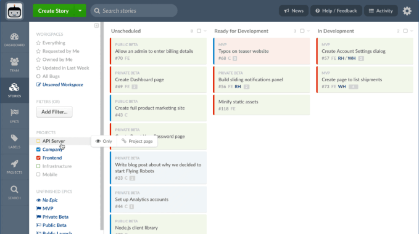Open settings gear icon
The height and width of the screenshot is (234, 419).
click(x=407, y=11)
